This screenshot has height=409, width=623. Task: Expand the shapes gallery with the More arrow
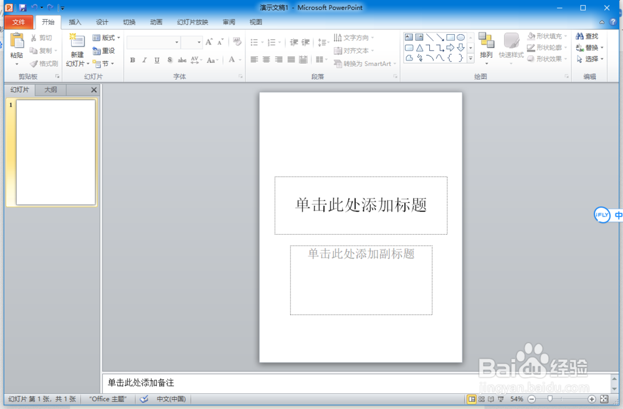coord(471,59)
